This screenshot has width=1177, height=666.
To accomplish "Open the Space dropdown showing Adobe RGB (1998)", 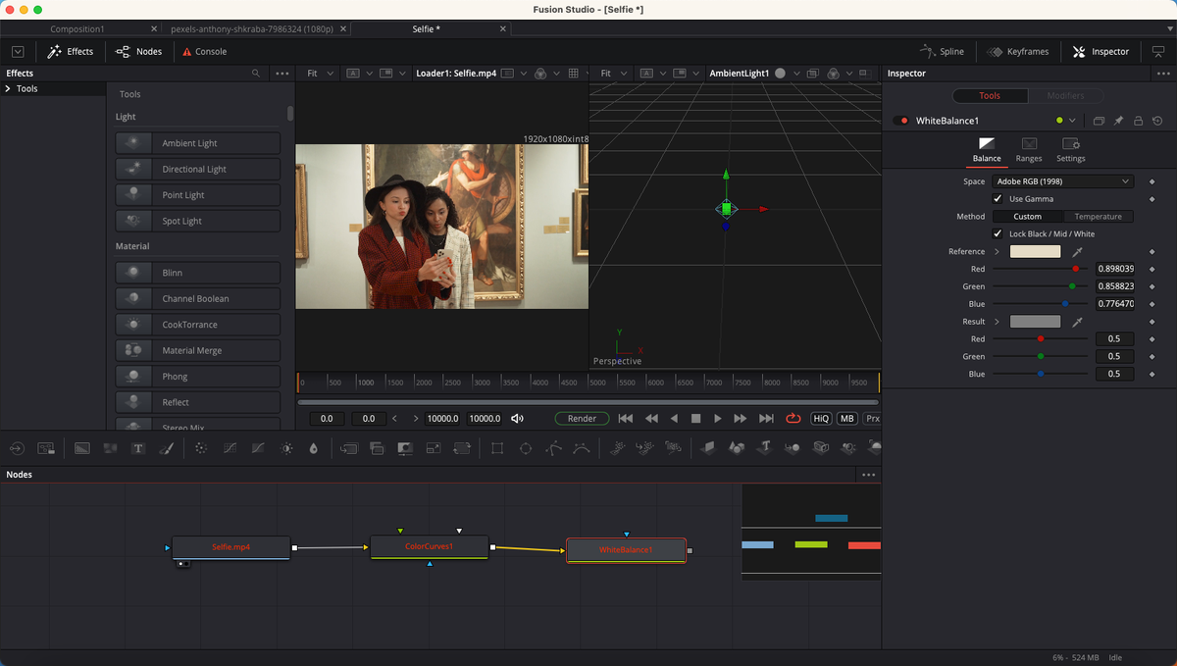I will tap(1062, 181).
